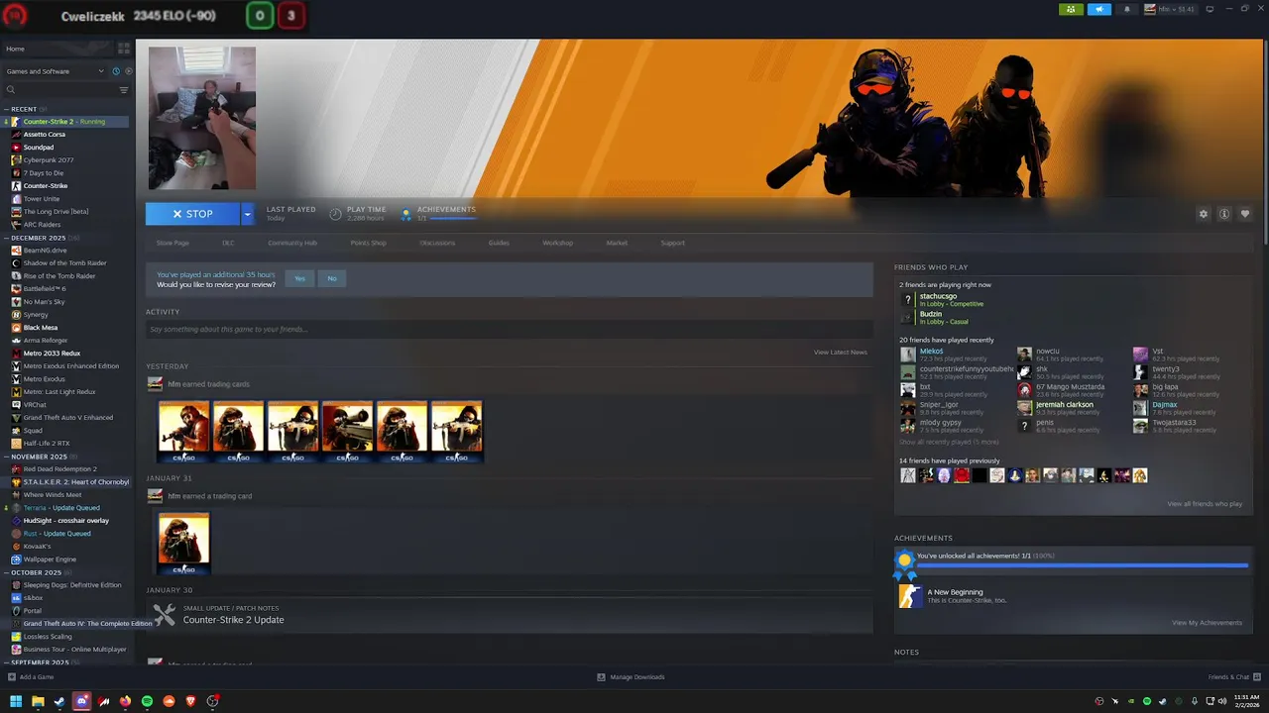Open Discord from taskbar
Viewport: 1269px width, 713px height.
[81, 701]
